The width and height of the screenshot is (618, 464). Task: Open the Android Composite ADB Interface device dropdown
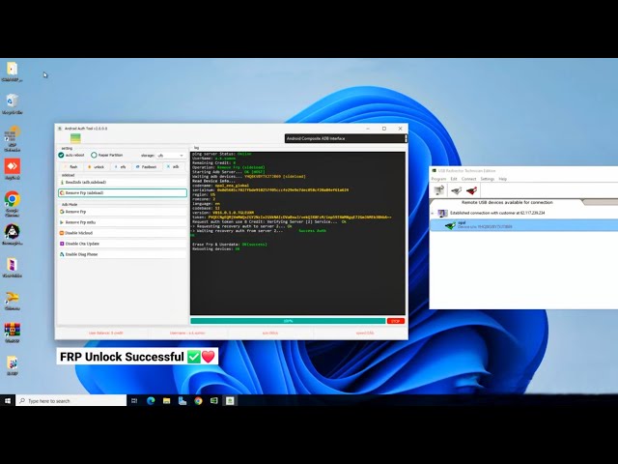346,138
